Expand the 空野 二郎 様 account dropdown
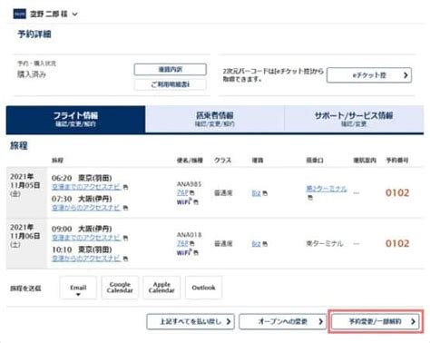This screenshot has width=430, height=343. click(75, 15)
